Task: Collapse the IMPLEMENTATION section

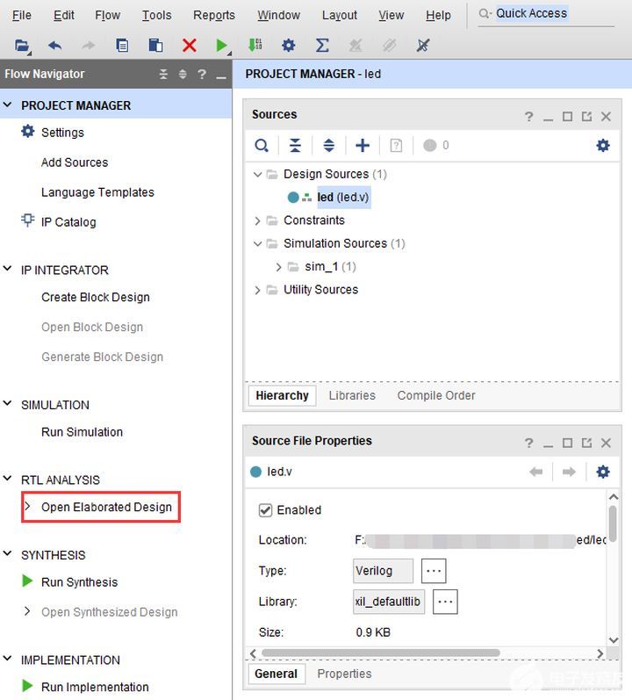Action: (7, 659)
